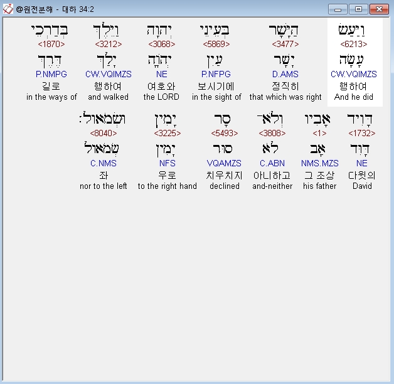Click Korean gloss 정직히

(285, 86)
